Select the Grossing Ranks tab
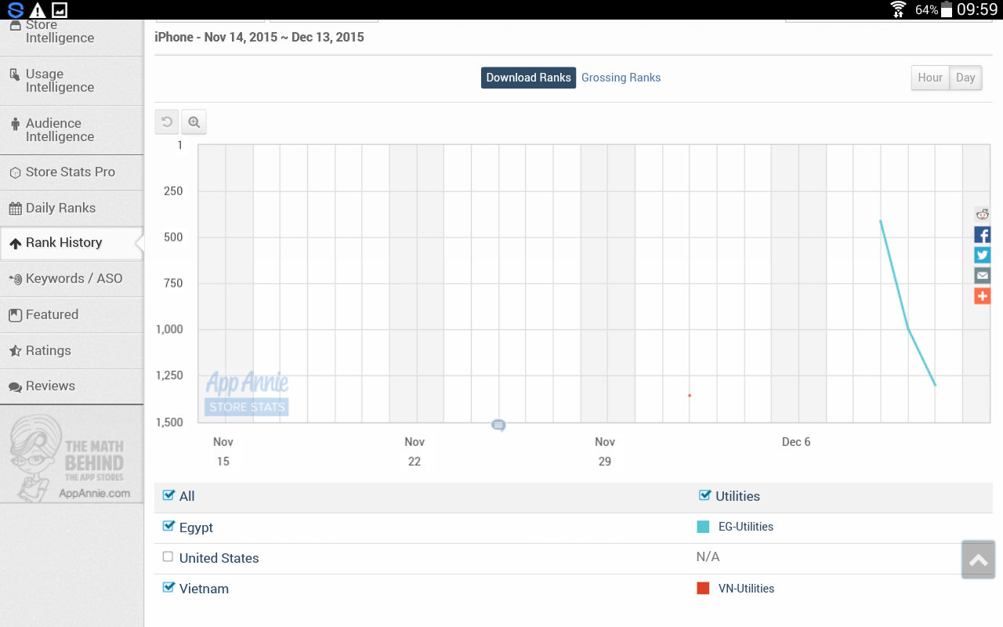Screen dimensions: 1003x627 tap(621, 78)
